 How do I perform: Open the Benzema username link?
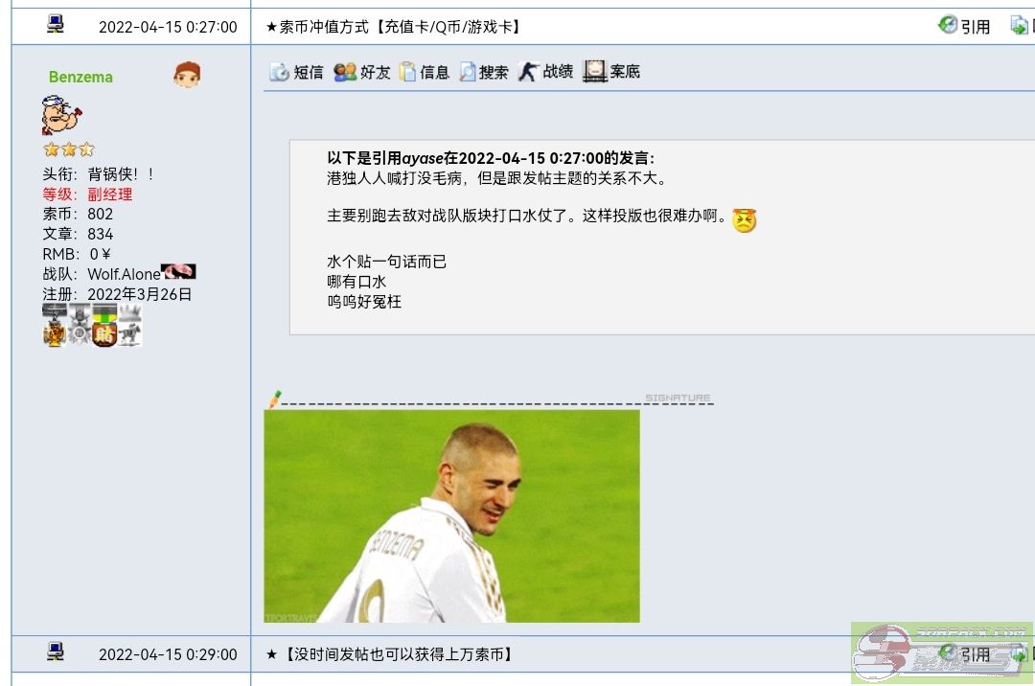click(x=80, y=78)
